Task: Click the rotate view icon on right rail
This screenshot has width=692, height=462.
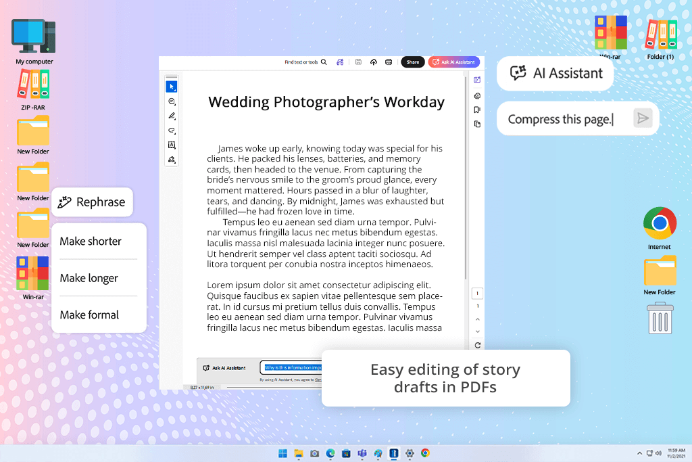Action: click(x=478, y=346)
